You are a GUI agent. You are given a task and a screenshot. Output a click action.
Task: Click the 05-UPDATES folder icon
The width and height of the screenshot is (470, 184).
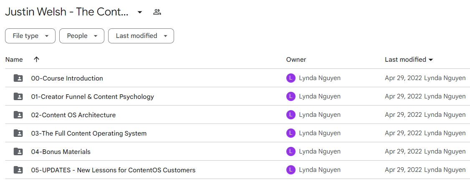[18, 170]
